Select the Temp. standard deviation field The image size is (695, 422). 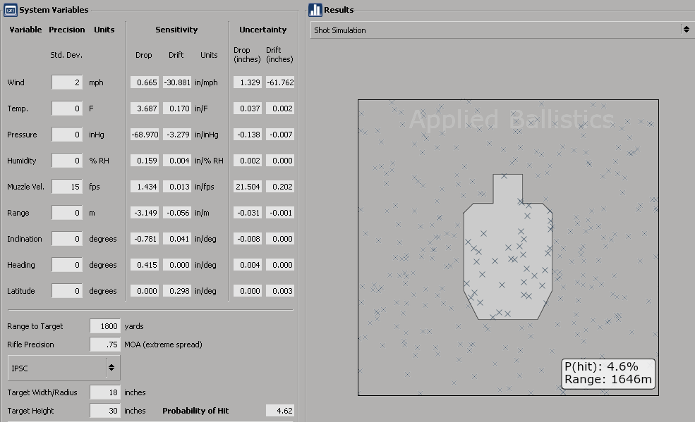point(67,108)
